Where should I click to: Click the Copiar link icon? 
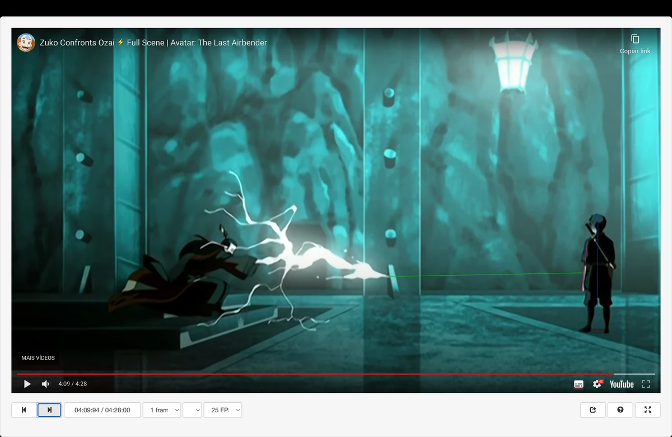(x=636, y=39)
